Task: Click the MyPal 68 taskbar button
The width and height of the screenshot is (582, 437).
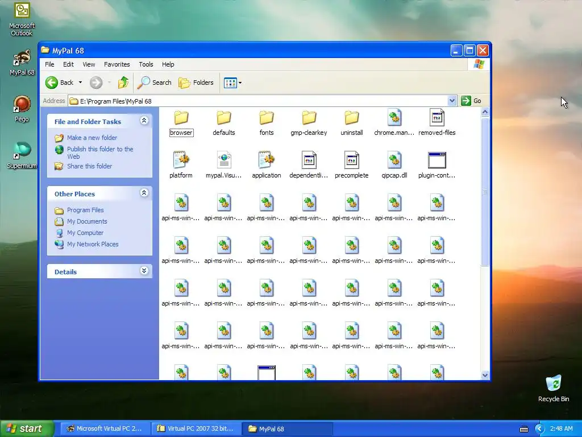Action: 287,428
